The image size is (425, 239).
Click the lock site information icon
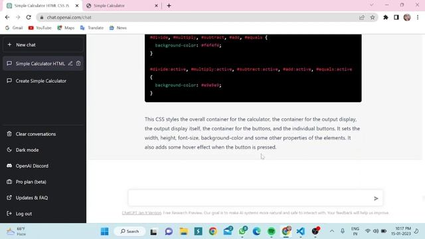[x=42, y=17]
